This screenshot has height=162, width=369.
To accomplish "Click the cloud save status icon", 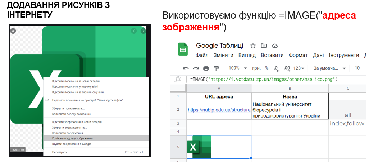I will (x=275, y=46).
